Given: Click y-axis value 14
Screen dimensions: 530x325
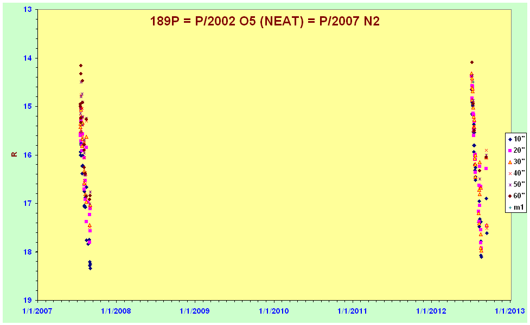Looking at the screenshot, I should [28, 58].
